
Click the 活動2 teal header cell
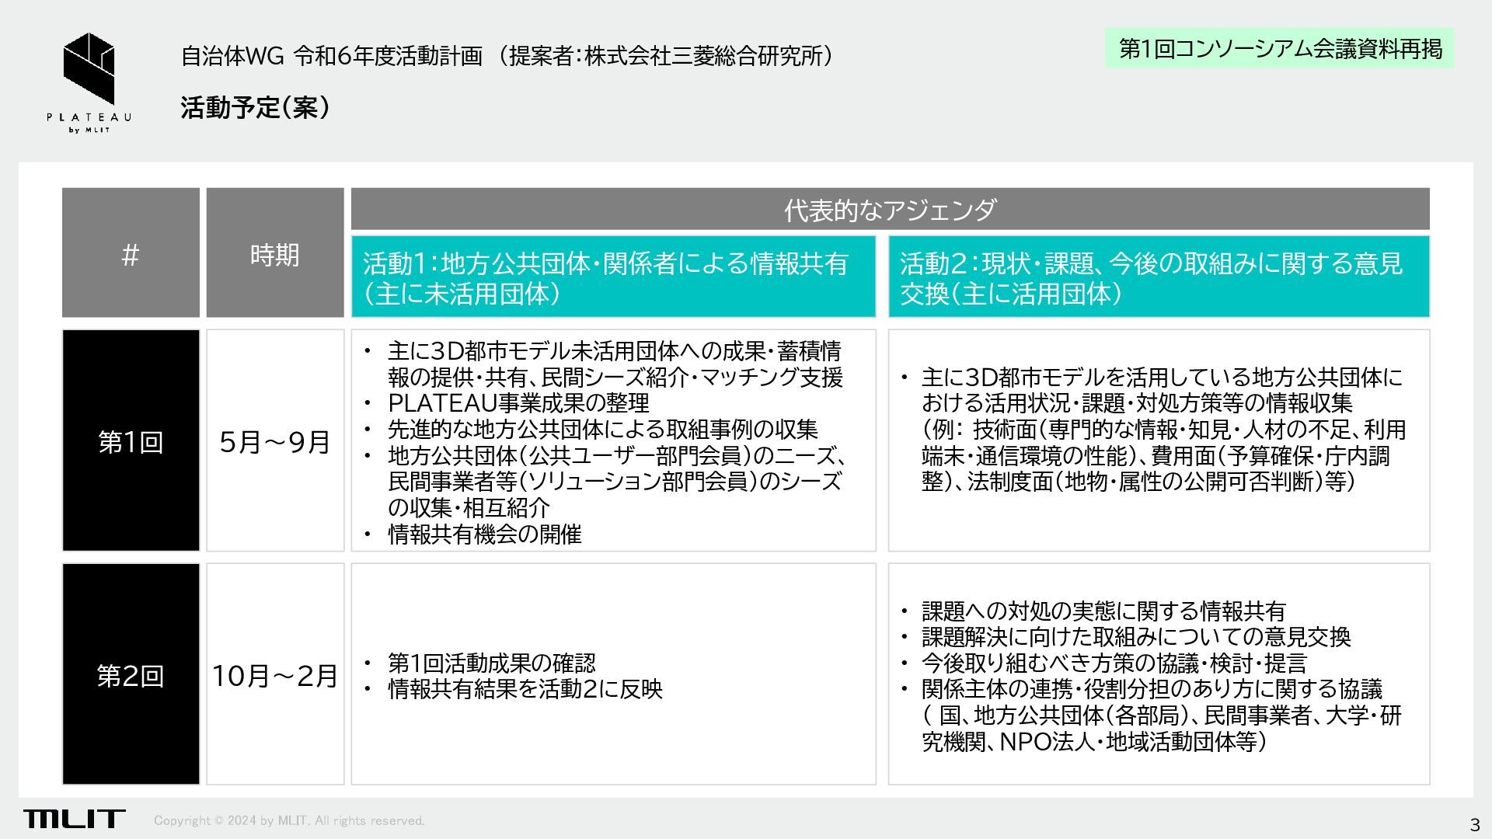coord(1158,277)
